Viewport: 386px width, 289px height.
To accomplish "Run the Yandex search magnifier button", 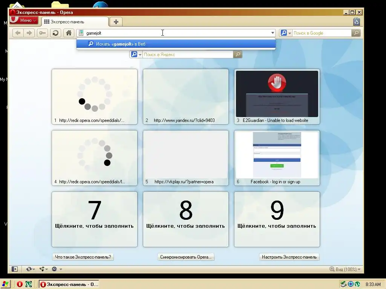I will click(237, 54).
